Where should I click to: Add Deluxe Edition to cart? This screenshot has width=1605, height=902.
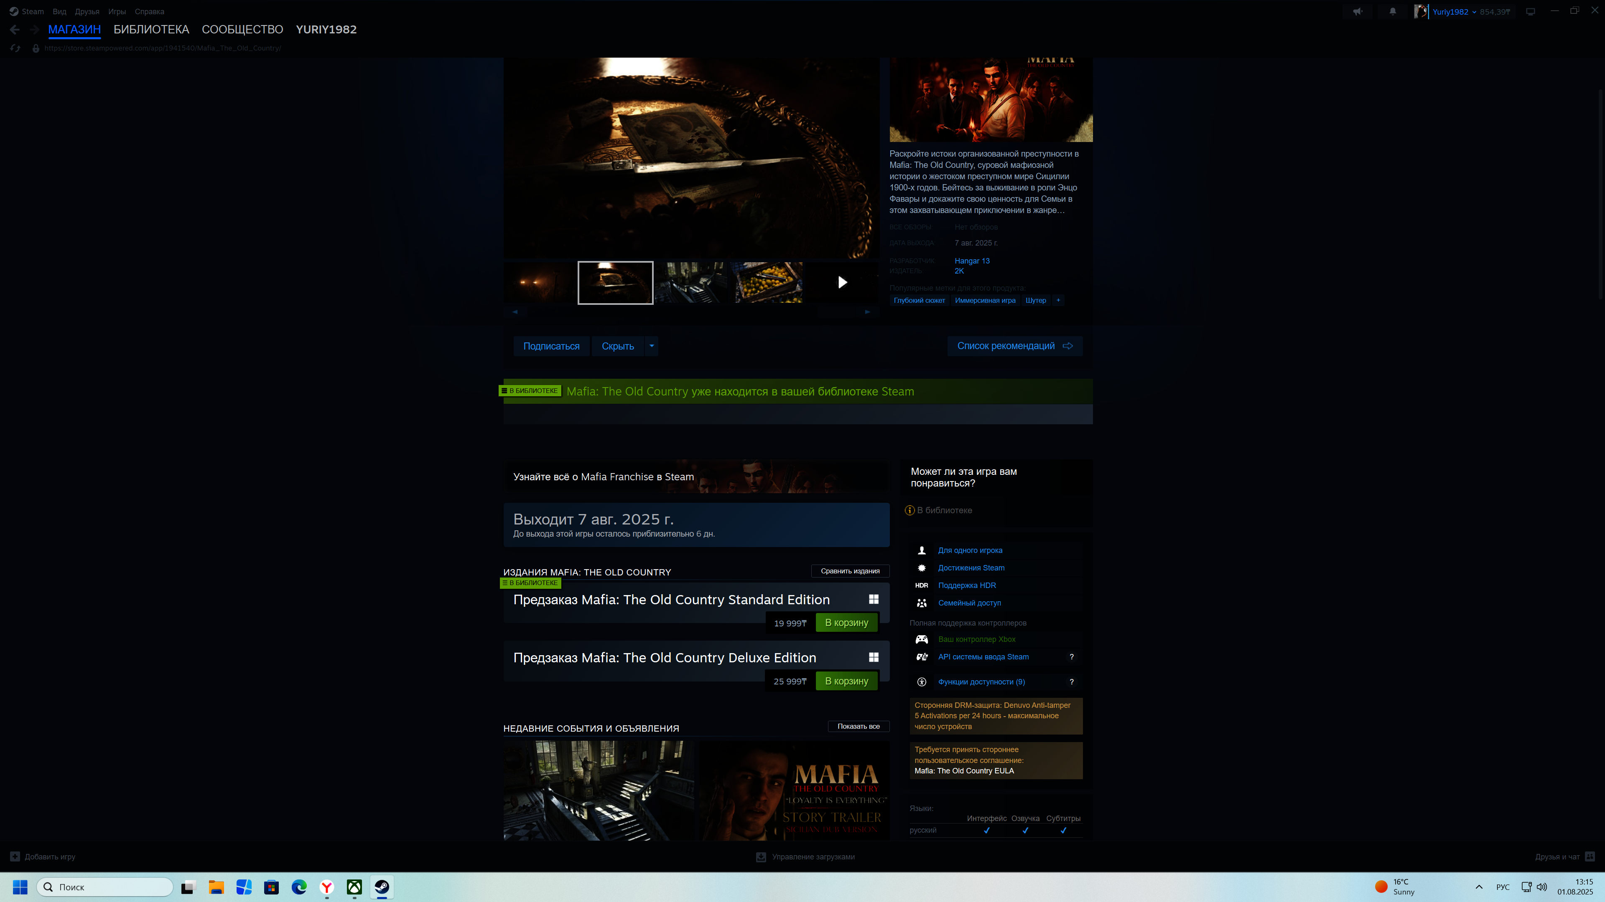tap(847, 681)
